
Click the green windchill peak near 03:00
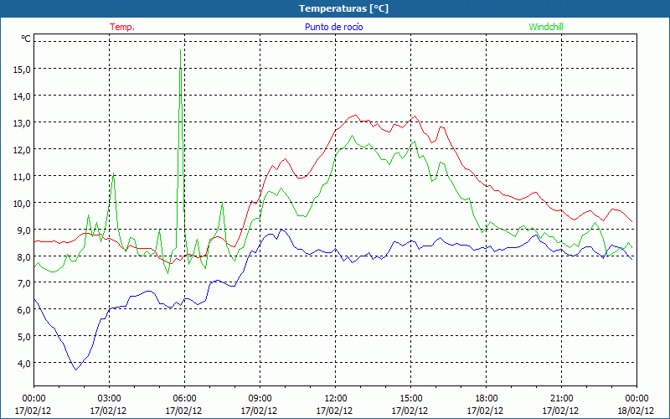113,173
